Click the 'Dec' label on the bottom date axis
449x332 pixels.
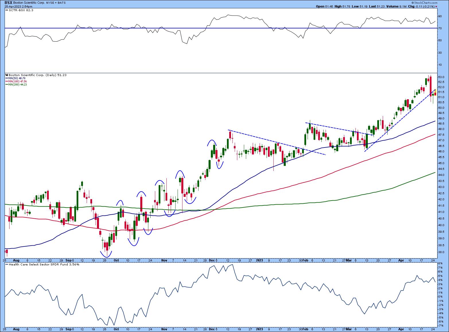pos(212,330)
